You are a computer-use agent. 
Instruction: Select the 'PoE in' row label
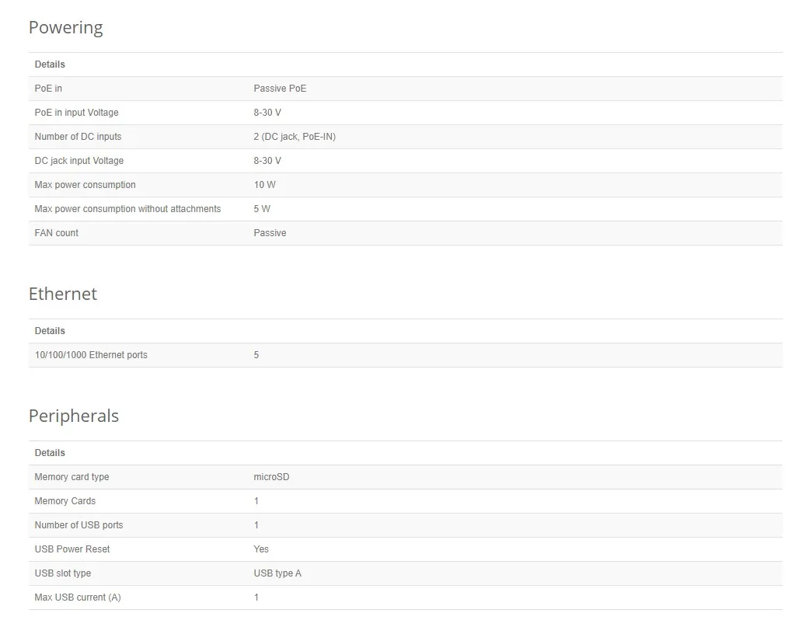[48, 89]
